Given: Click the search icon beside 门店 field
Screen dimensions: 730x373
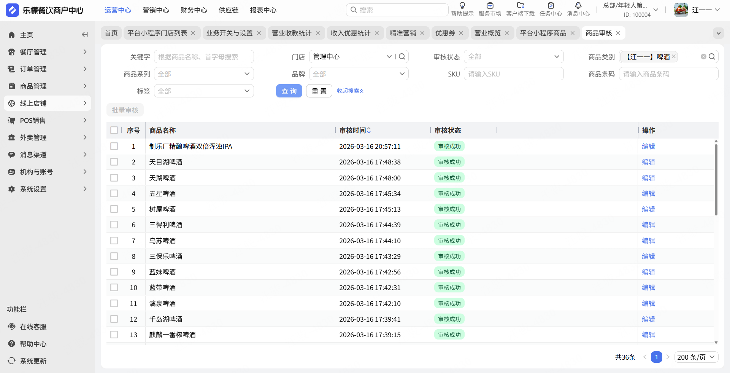Looking at the screenshot, I should tap(402, 57).
